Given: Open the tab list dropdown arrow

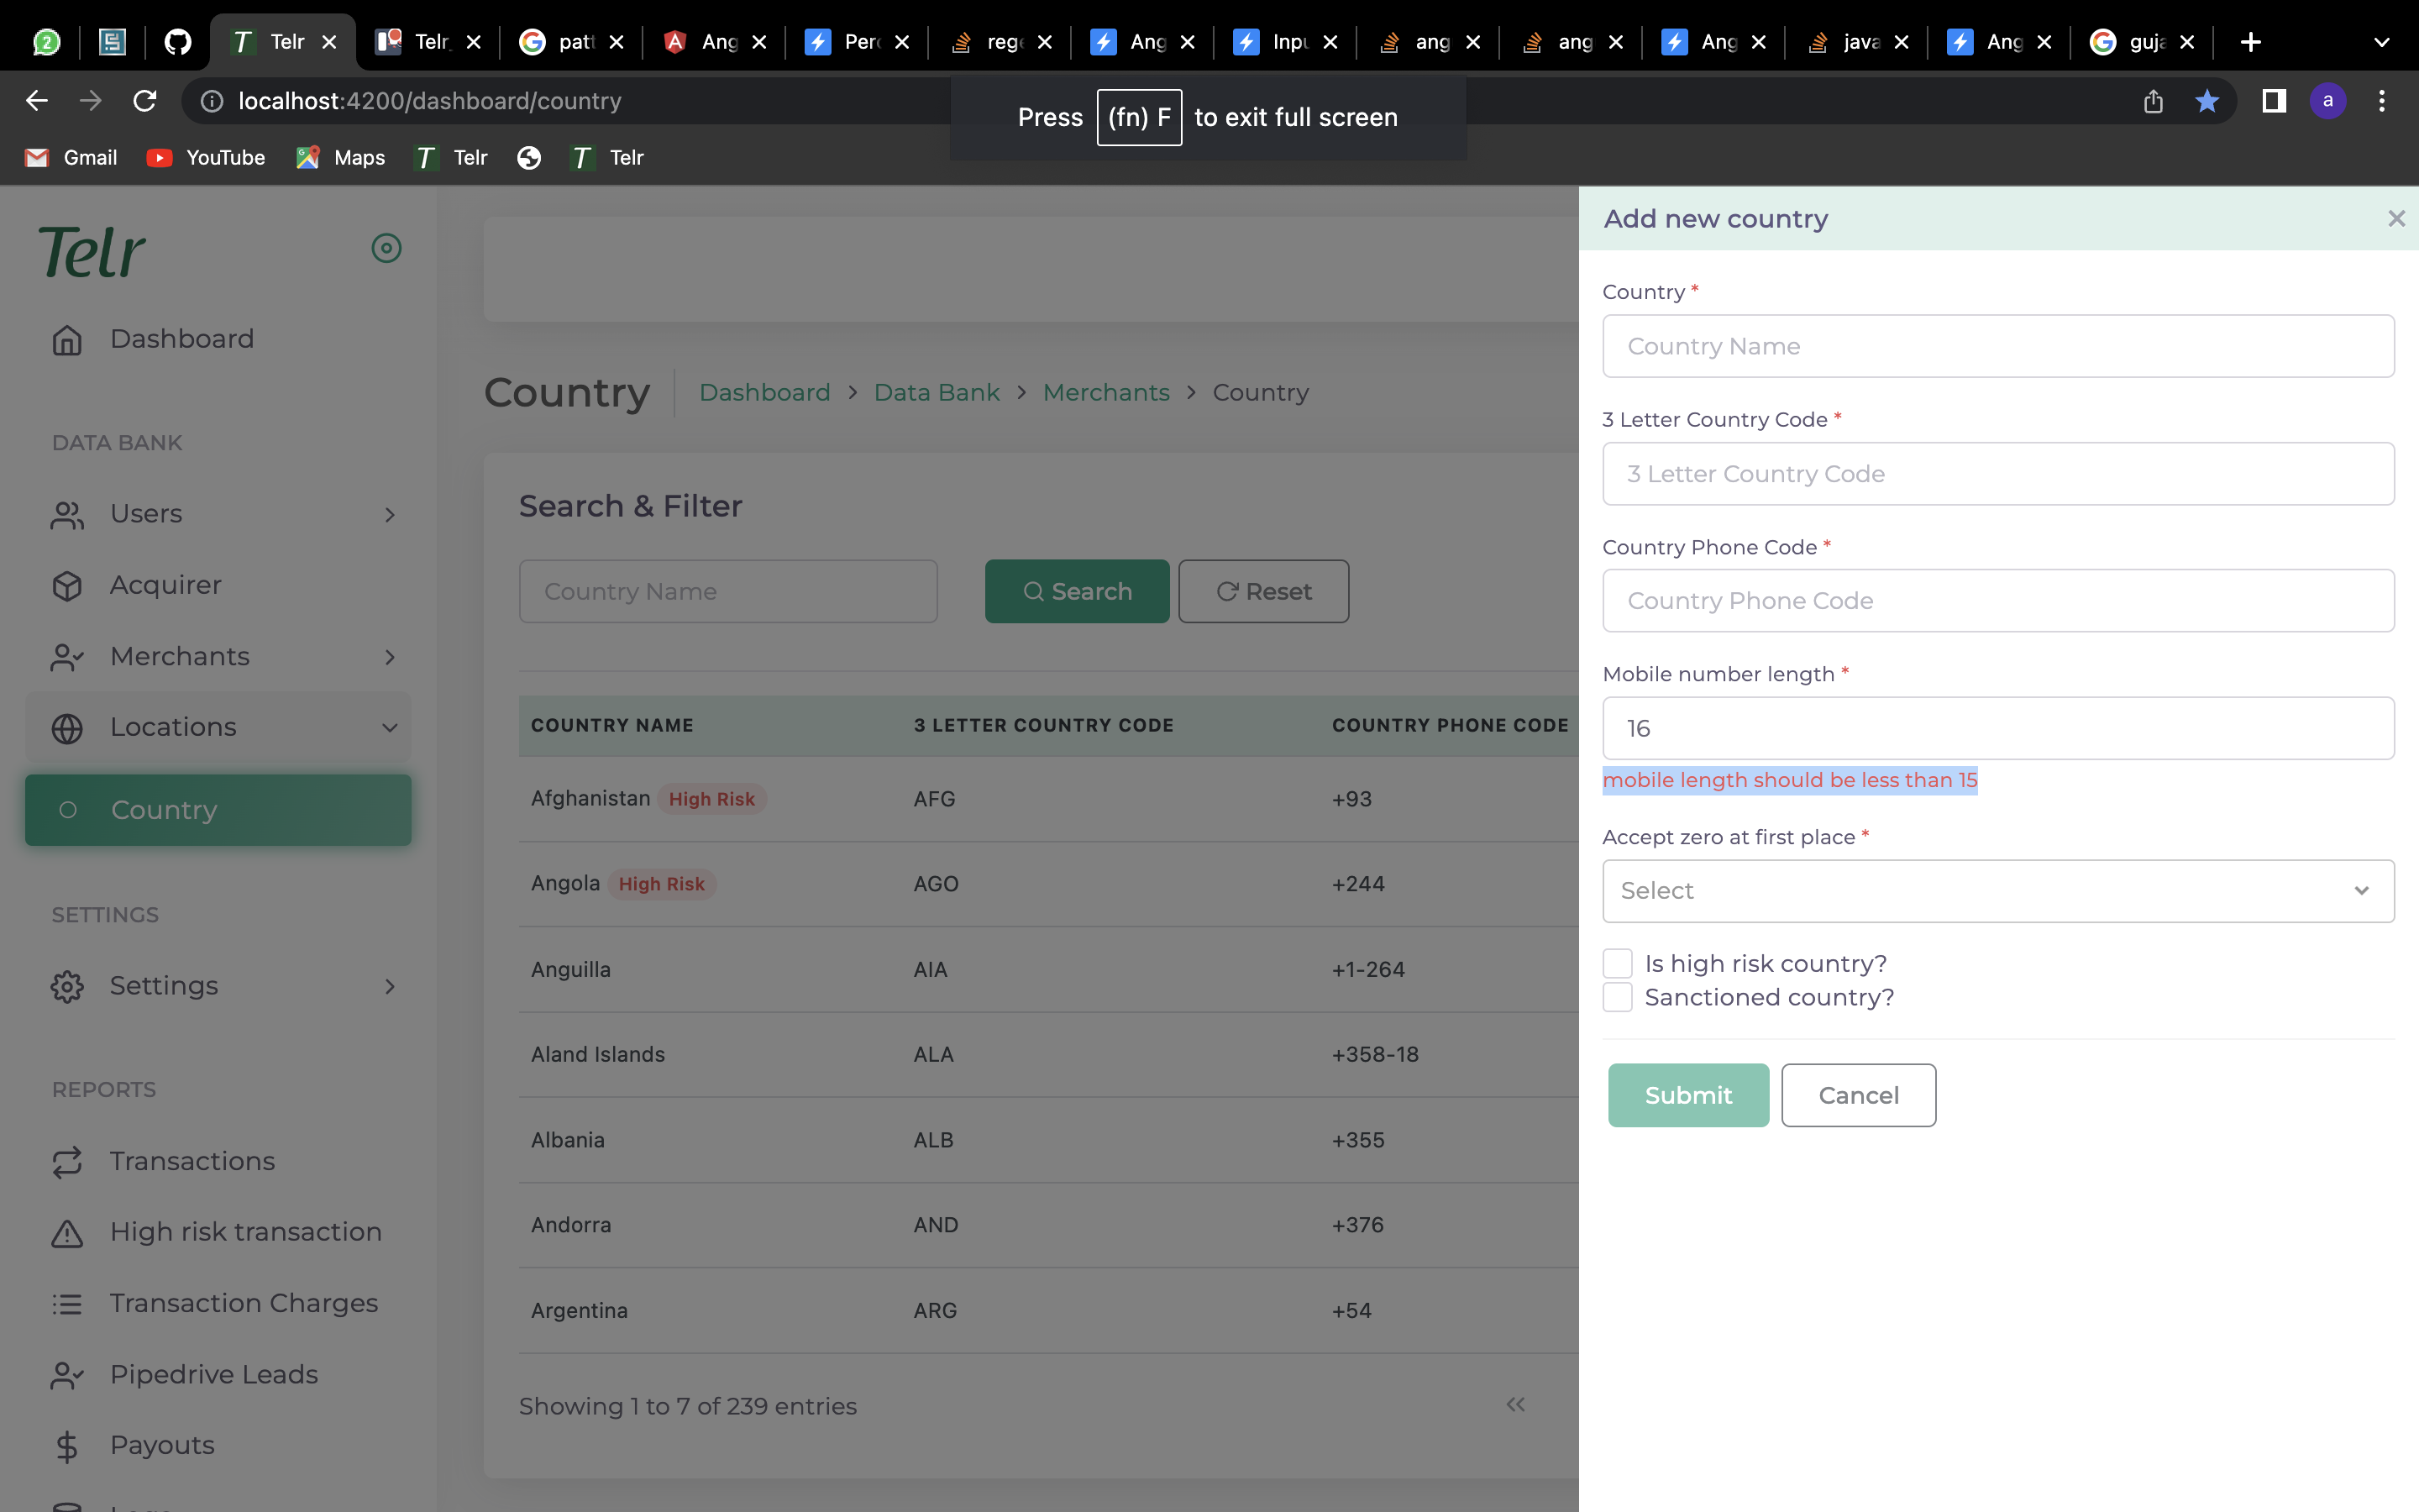Looking at the screenshot, I should pyautogui.click(x=2381, y=42).
